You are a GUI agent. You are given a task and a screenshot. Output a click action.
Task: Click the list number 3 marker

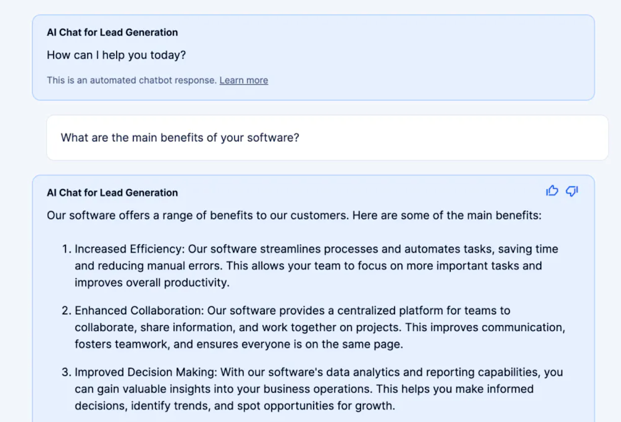tap(66, 372)
